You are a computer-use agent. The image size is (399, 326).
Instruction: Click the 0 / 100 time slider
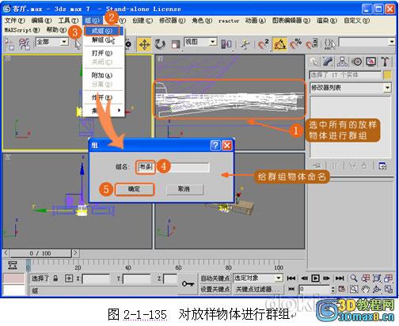(x=40, y=253)
